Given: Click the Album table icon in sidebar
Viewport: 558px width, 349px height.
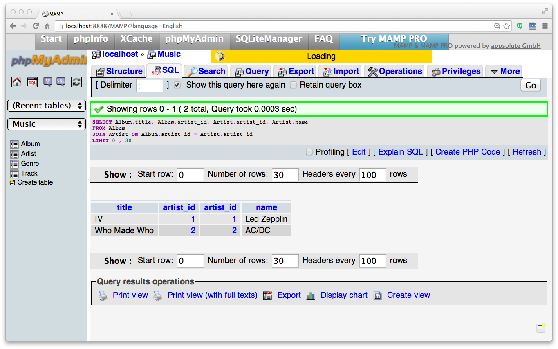Looking at the screenshot, I should 14,144.
